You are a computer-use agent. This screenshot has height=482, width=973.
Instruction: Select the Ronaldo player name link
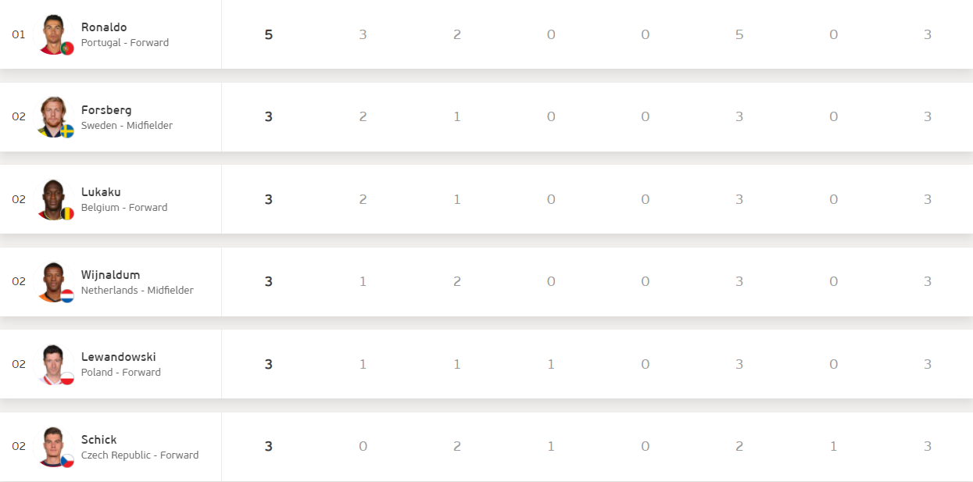point(104,27)
